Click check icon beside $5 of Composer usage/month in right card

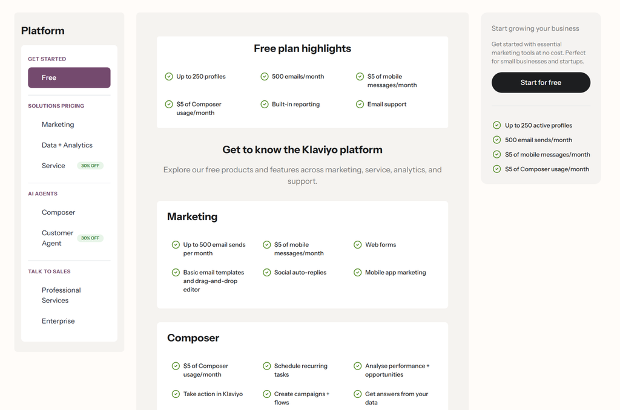tap(497, 169)
